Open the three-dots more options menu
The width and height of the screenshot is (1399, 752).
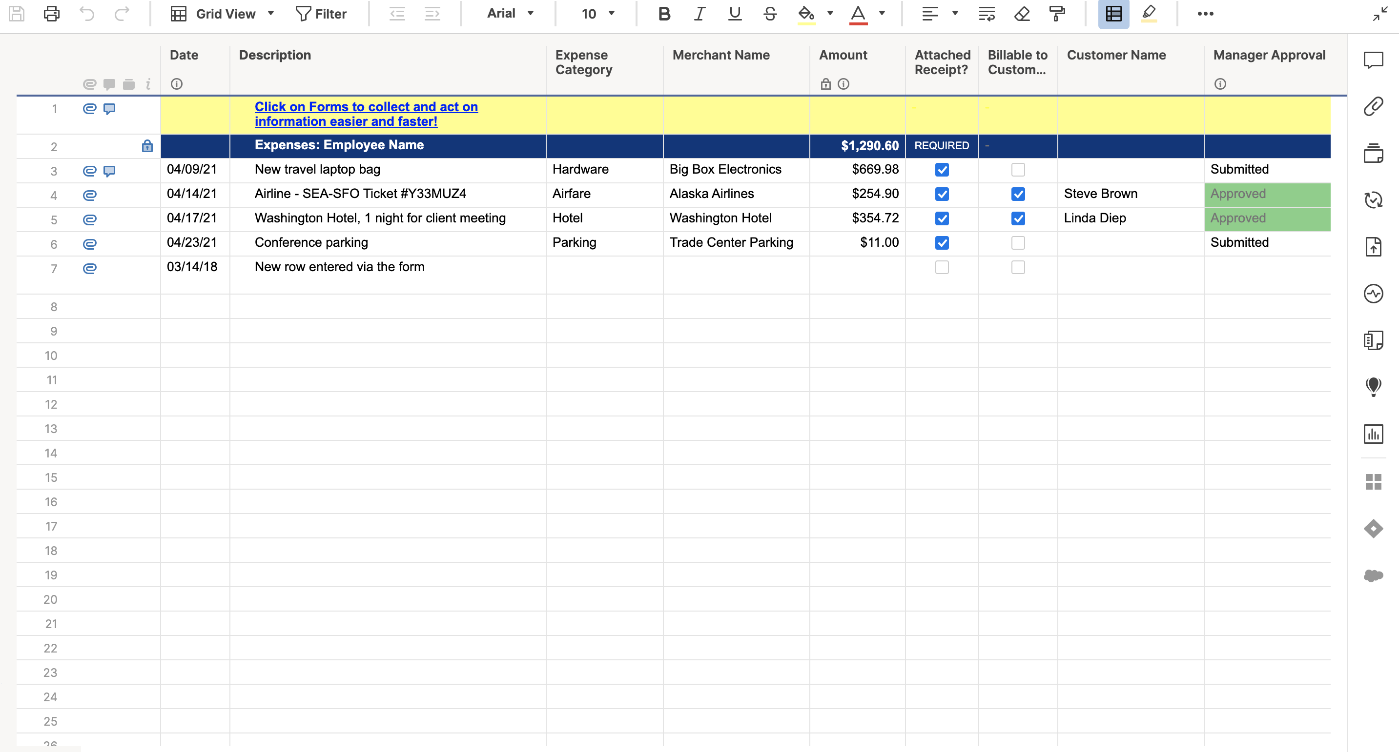point(1205,14)
